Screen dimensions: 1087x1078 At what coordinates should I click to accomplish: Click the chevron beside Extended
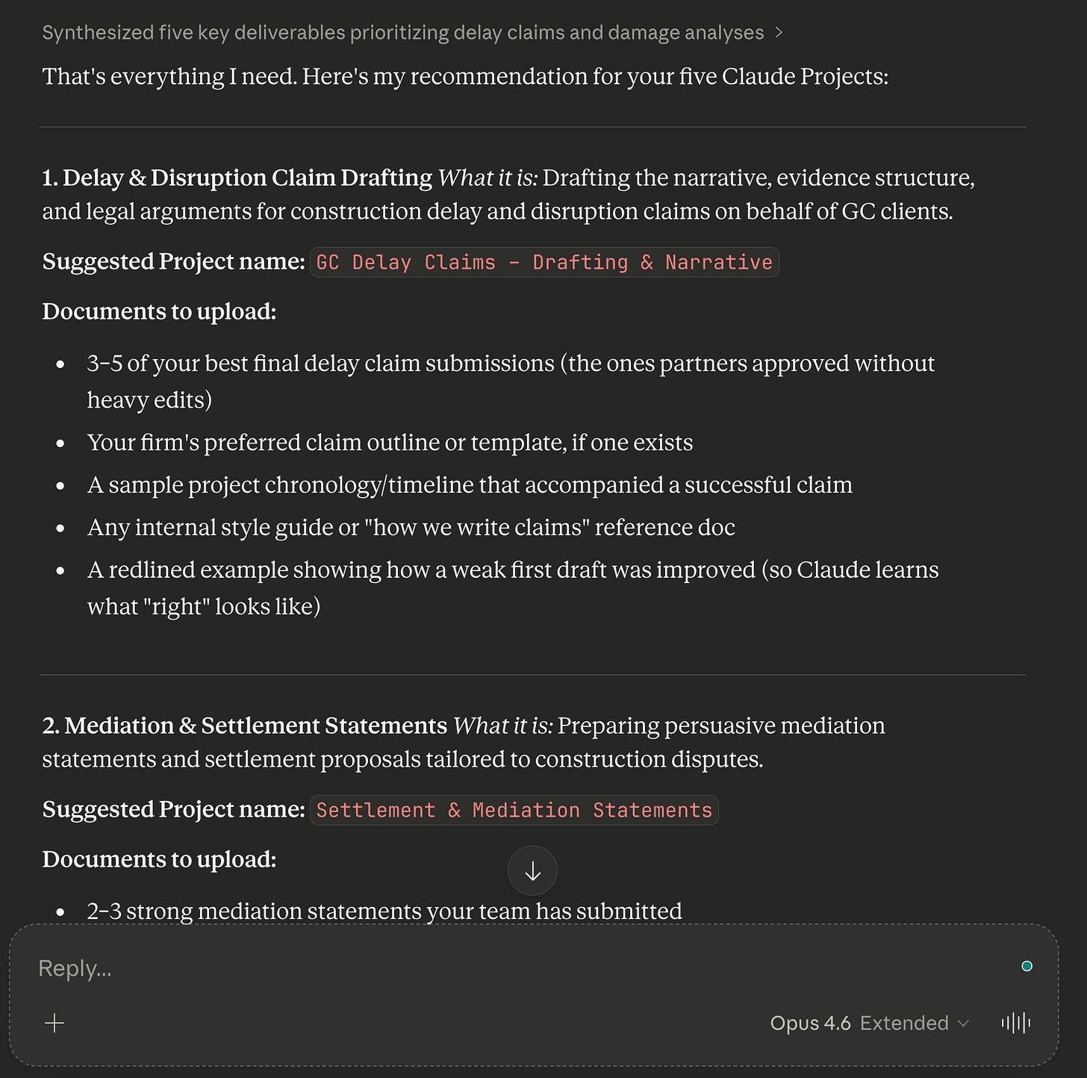pyautogui.click(x=963, y=1024)
